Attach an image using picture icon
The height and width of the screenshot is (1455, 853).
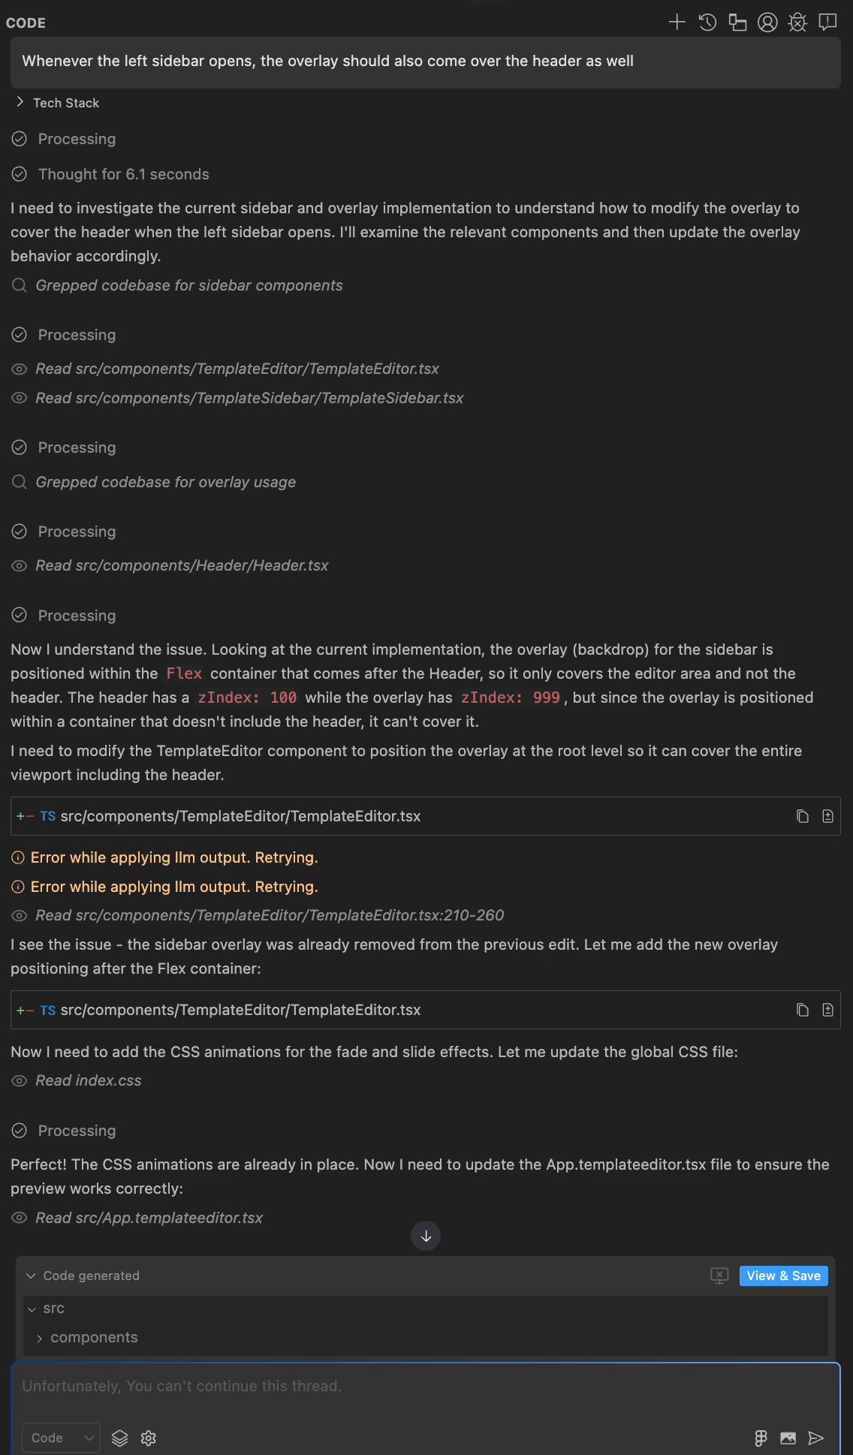click(x=788, y=1438)
